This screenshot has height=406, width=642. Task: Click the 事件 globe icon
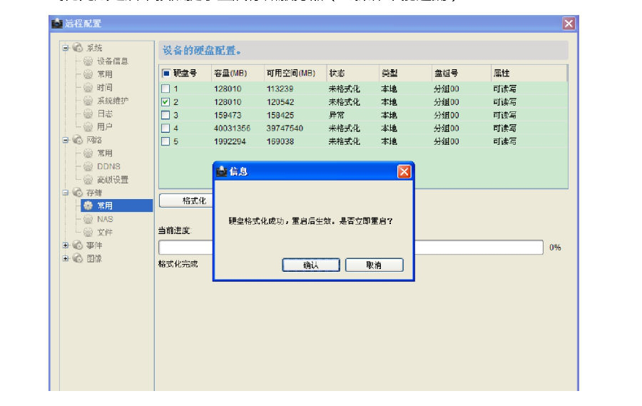point(77,245)
